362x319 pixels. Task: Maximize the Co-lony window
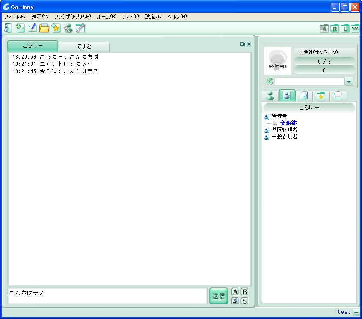click(x=345, y=7)
